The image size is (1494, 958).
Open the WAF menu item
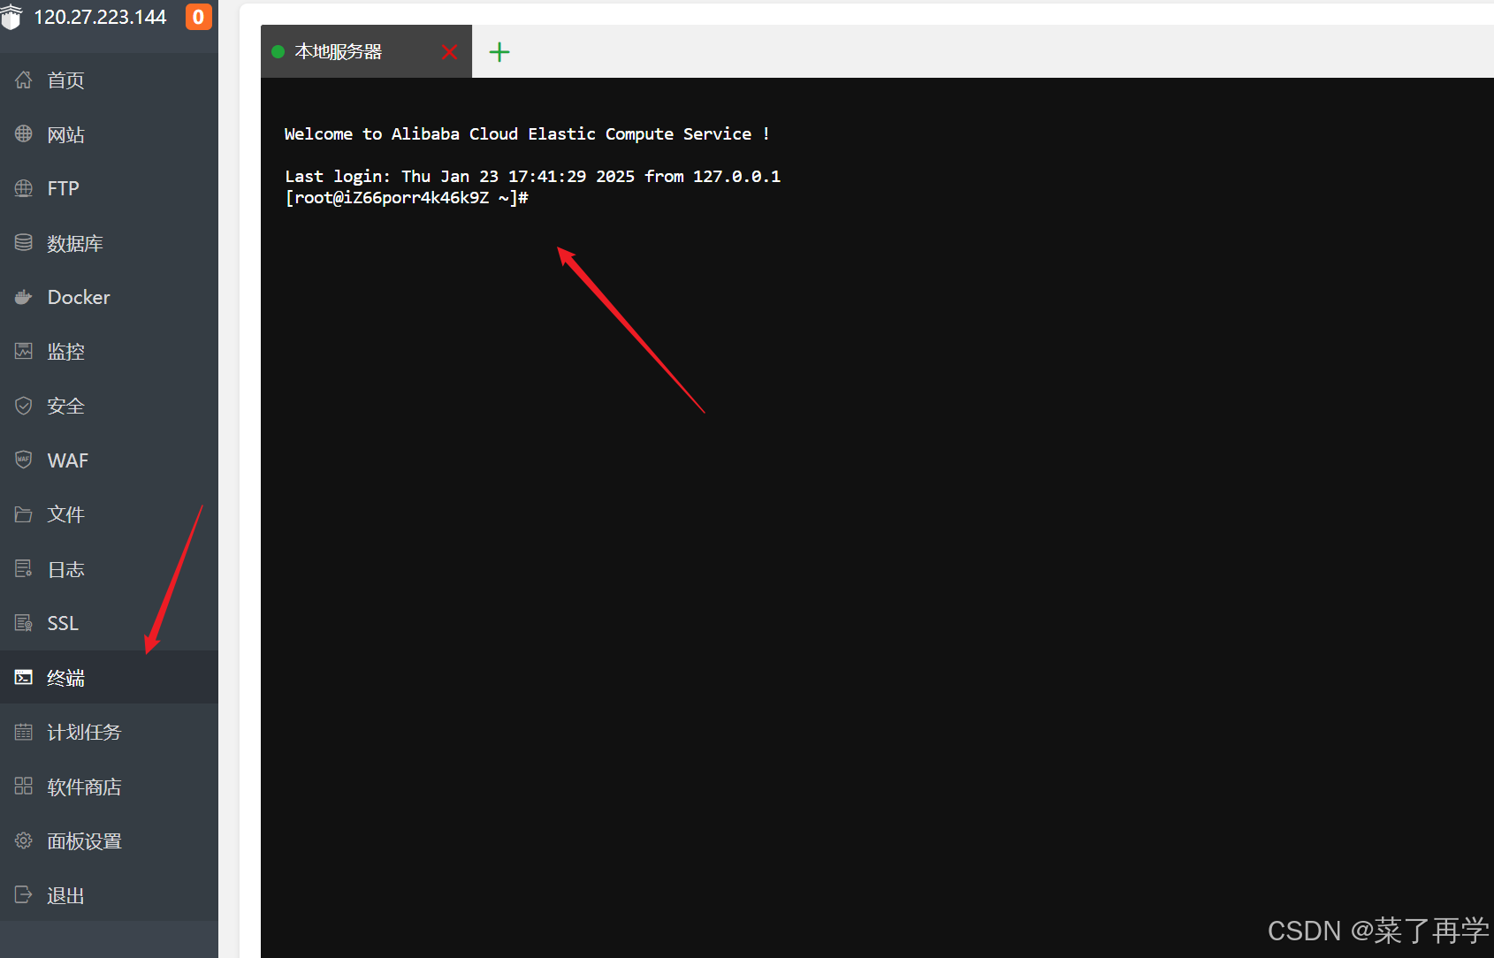[109, 460]
